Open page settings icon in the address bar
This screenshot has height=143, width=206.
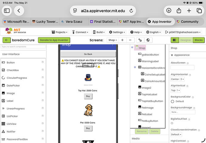point(75,11)
